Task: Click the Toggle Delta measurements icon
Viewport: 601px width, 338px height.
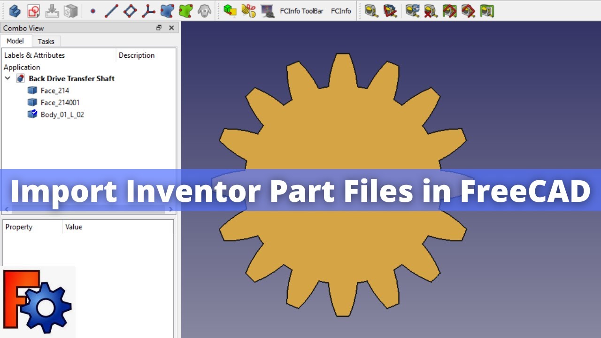Action: pyautogui.click(x=487, y=11)
